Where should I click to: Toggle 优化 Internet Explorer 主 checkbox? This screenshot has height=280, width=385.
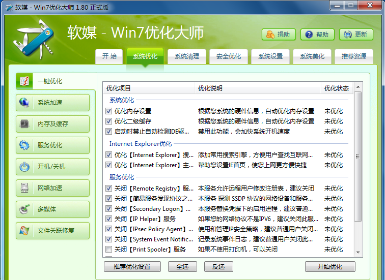(x=108, y=165)
